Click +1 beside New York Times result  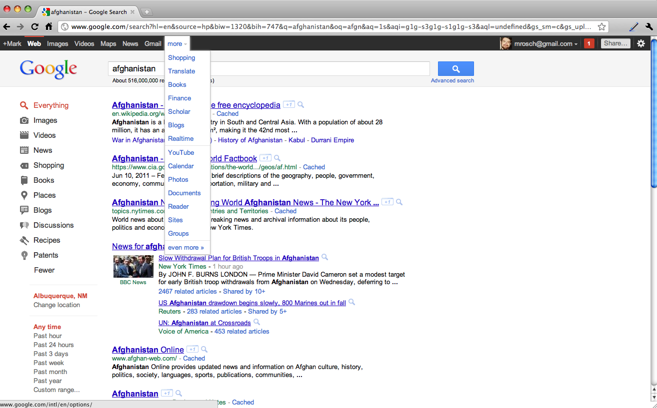pos(387,202)
